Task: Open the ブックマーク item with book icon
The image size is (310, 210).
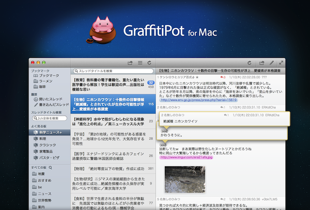Action: click(47, 76)
